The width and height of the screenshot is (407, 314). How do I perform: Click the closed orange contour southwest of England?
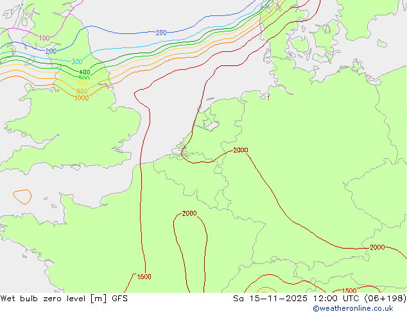tap(22, 197)
